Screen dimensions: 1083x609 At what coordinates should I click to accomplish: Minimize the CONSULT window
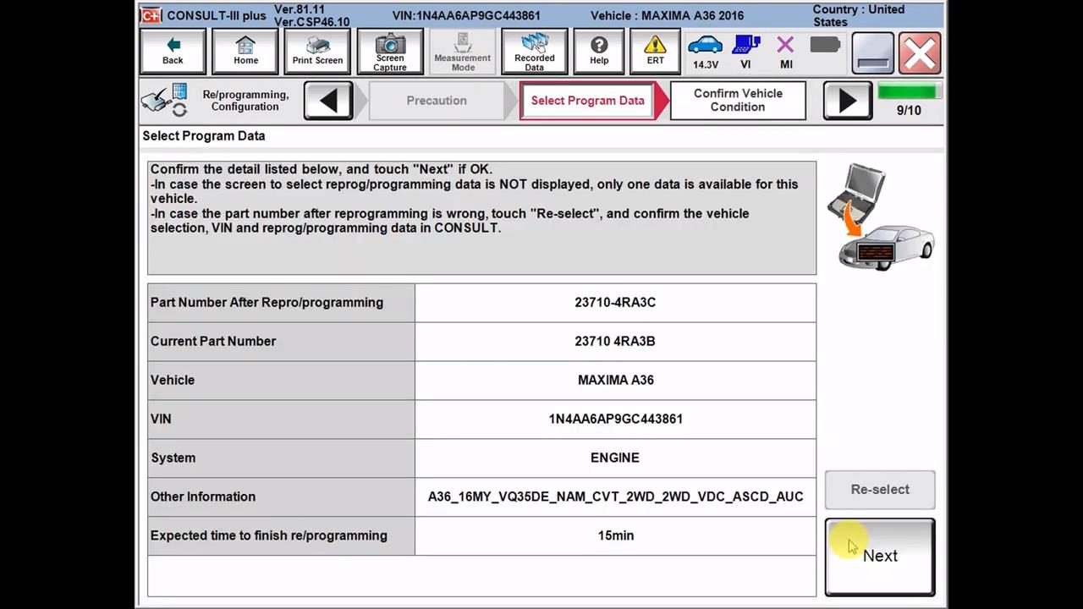(872, 52)
